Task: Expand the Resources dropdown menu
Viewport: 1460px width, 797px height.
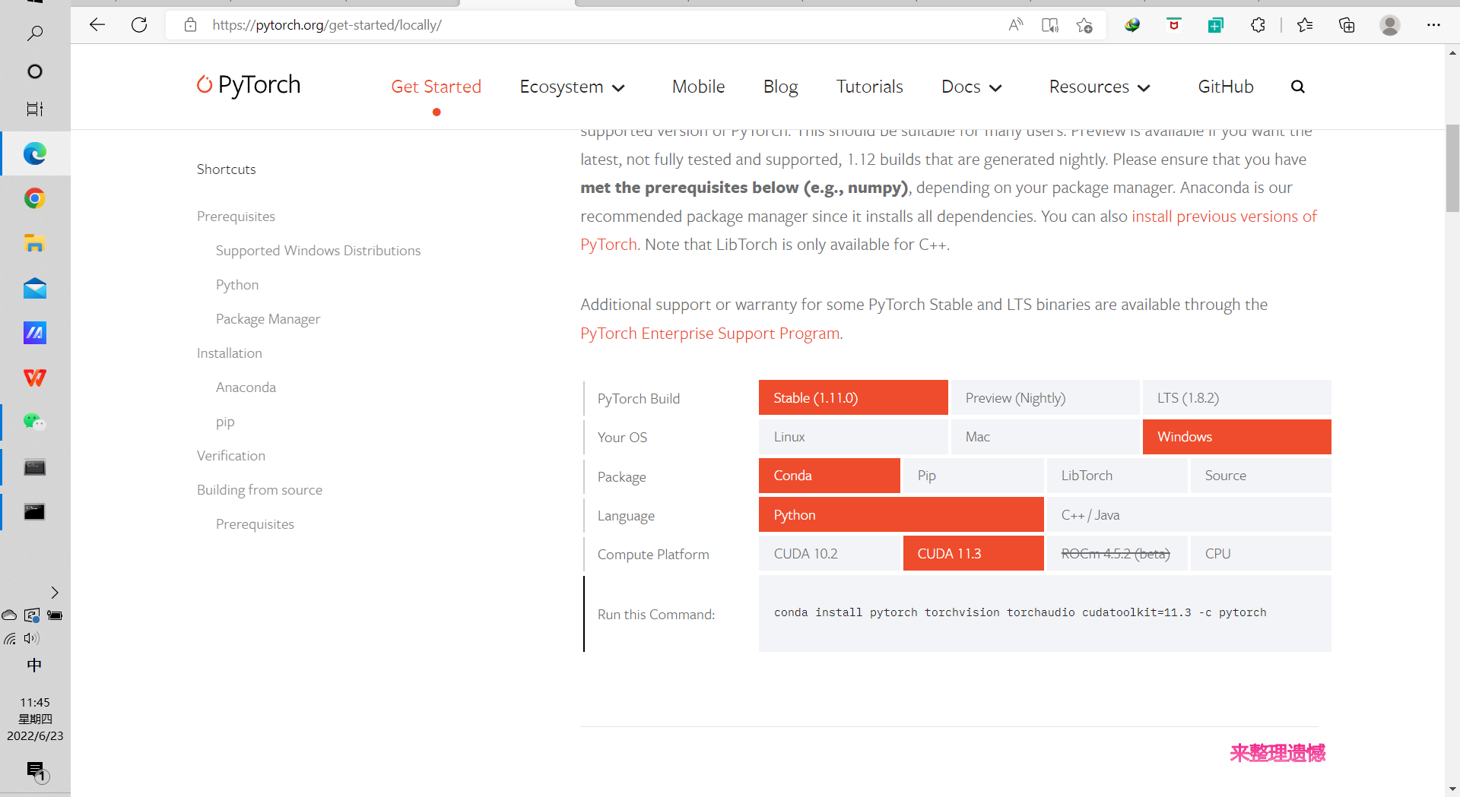Action: (x=1099, y=87)
